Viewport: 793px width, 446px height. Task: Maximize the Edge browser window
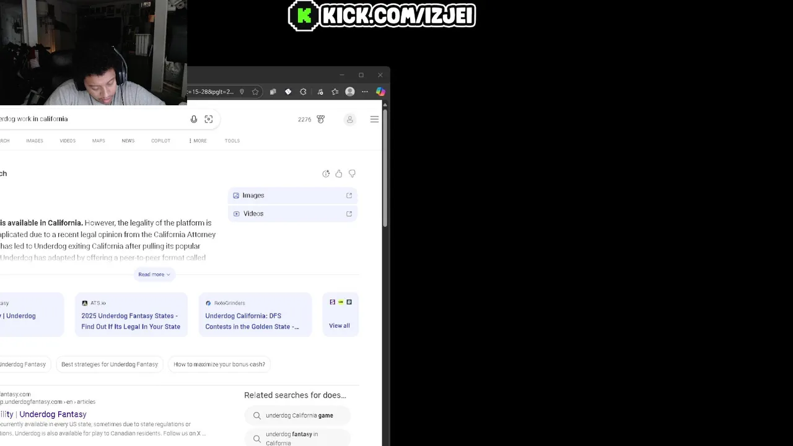pos(361,75)
